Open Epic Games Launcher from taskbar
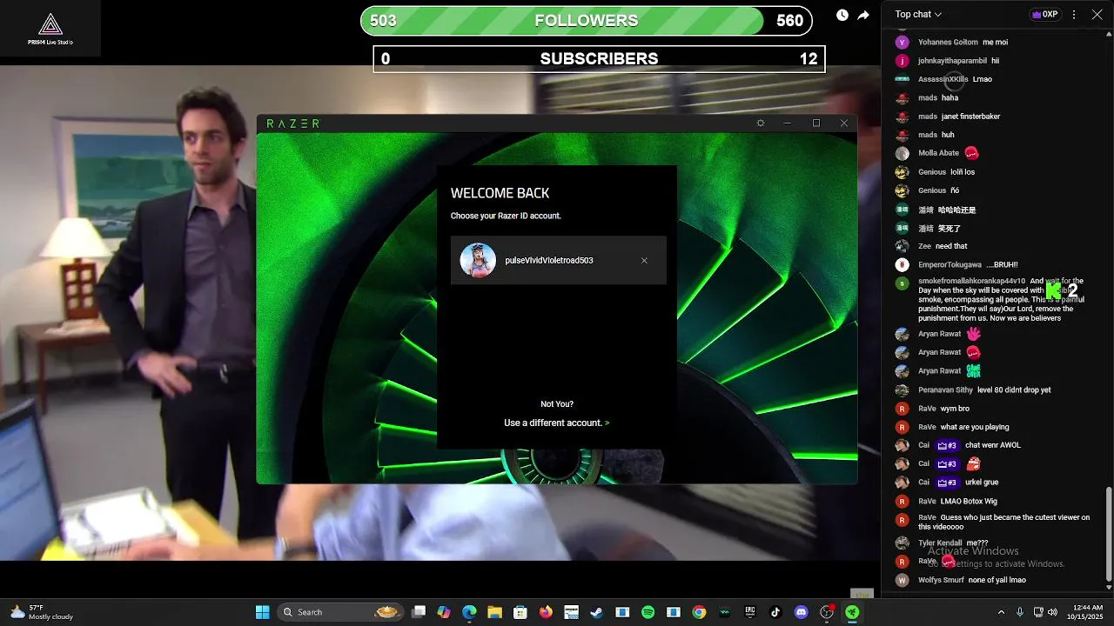Image resolution: width=1114 pixels, height=626 pixels. point(750,612)
